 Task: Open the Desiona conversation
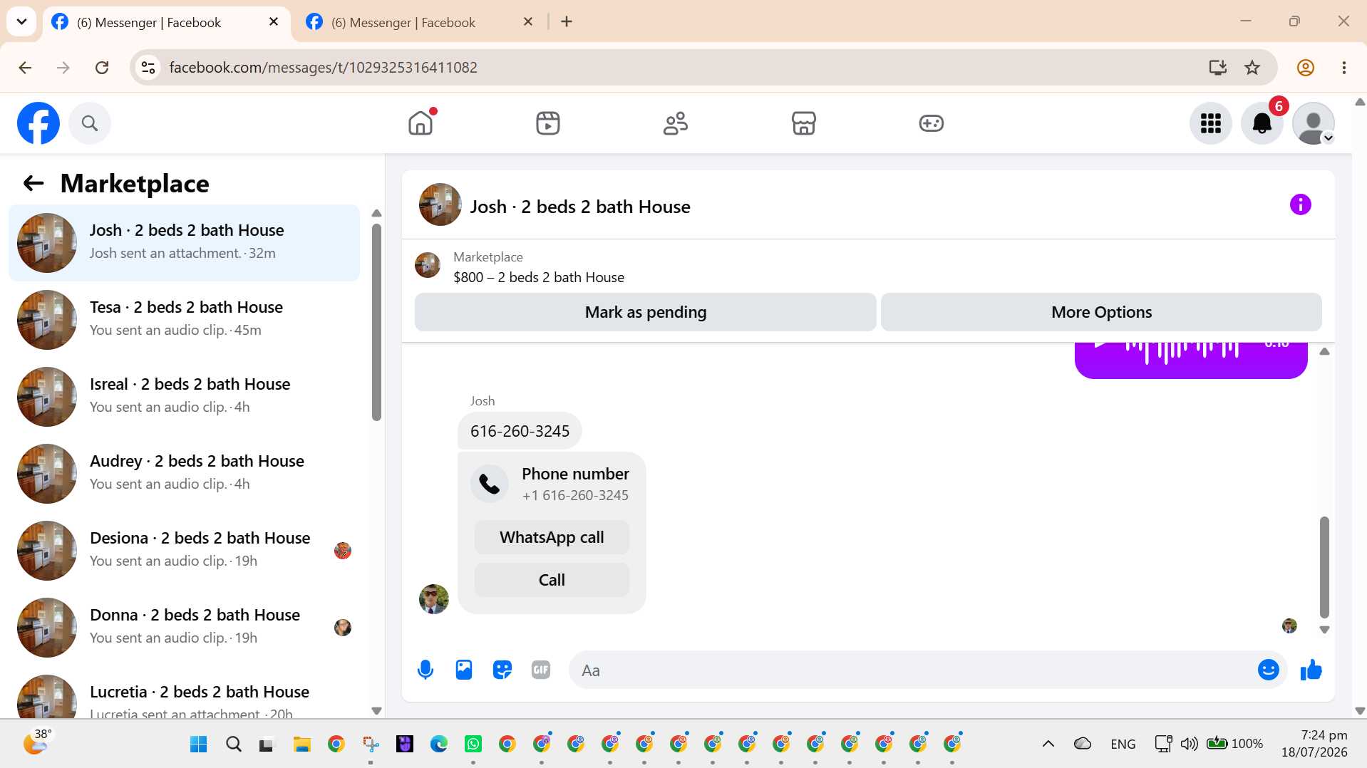(x=184, y=551)
